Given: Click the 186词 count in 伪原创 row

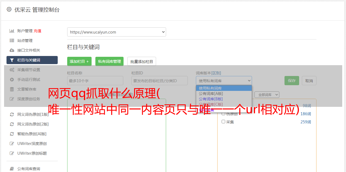Looking at the screenshot, I should (x=306, y=114).
